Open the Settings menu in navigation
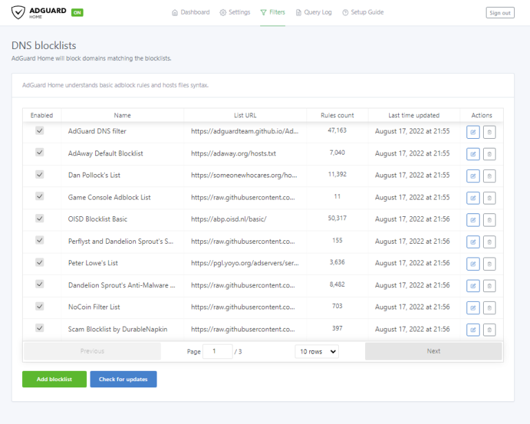The image size is (530, 424). [x=235, y=12]
